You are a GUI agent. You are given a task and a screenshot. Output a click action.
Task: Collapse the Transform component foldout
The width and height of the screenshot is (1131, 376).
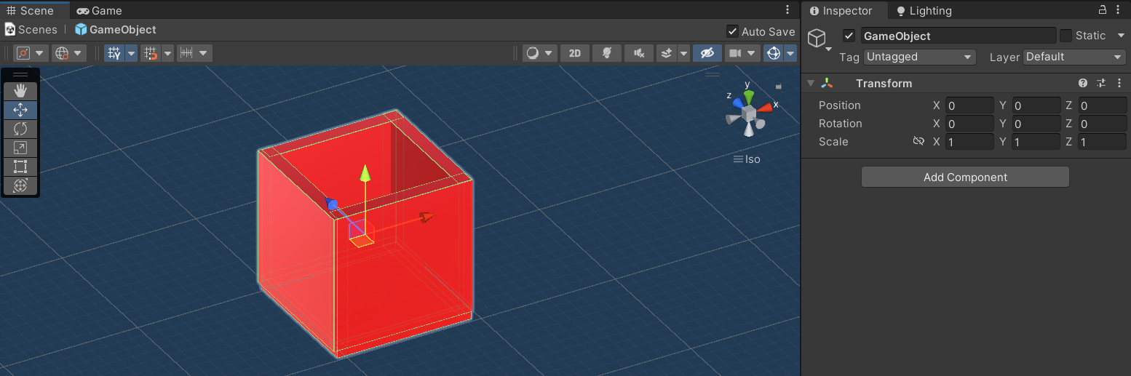tap(811, 84)
